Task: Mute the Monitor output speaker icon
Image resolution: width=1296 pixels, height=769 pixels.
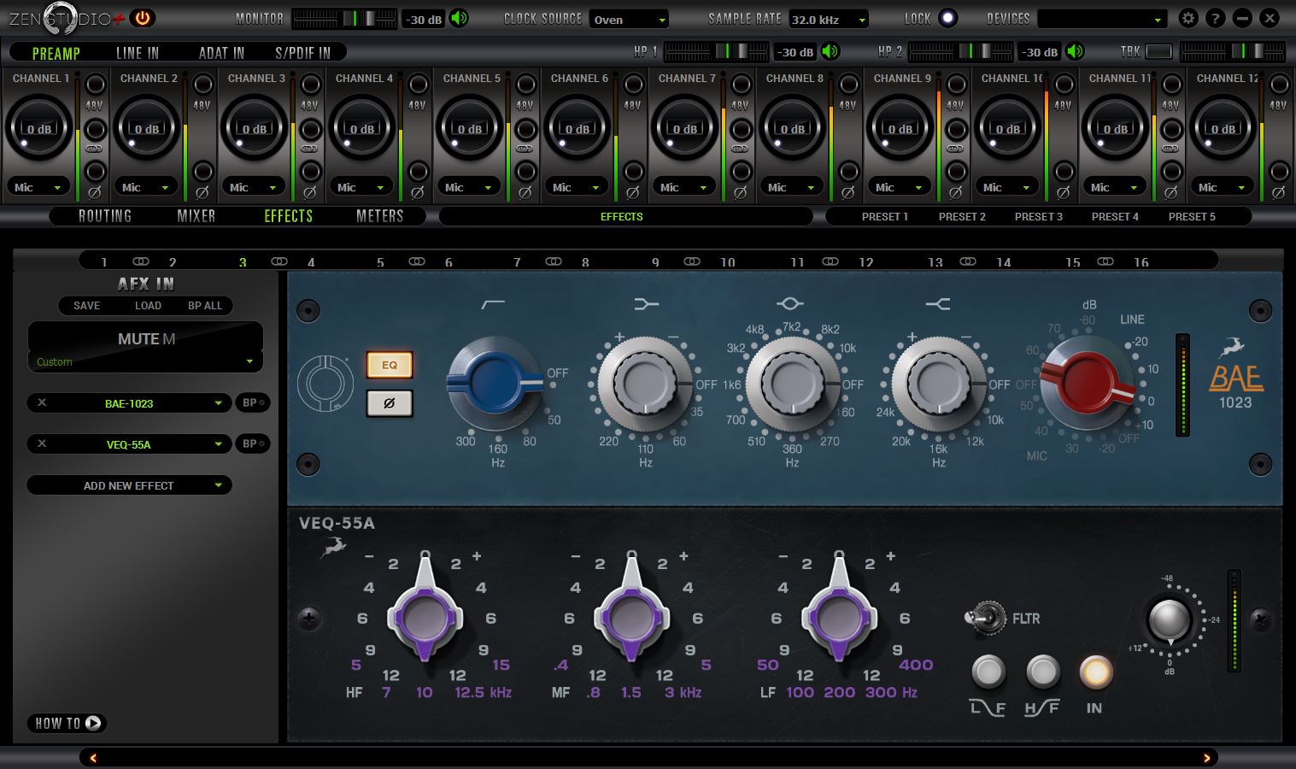Action: click(x=460, y=18)
